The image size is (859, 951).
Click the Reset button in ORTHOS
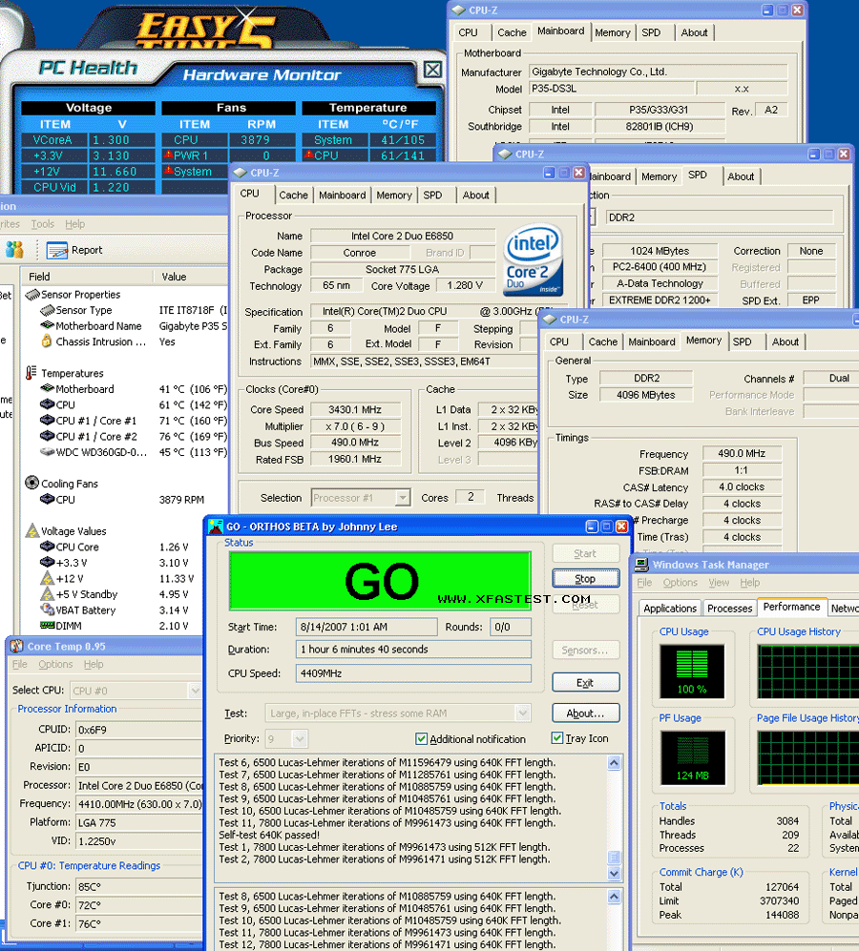pos(586,605)
